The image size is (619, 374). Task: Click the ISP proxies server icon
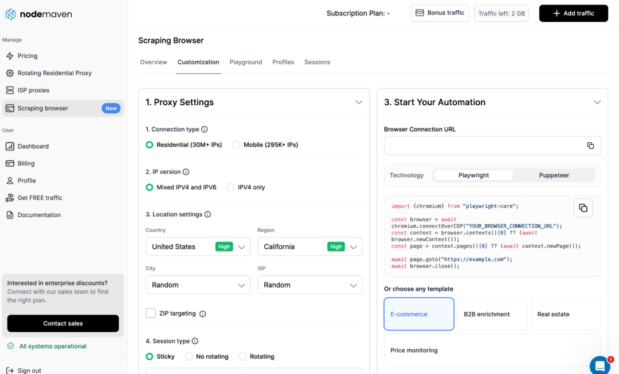point(10,90)
